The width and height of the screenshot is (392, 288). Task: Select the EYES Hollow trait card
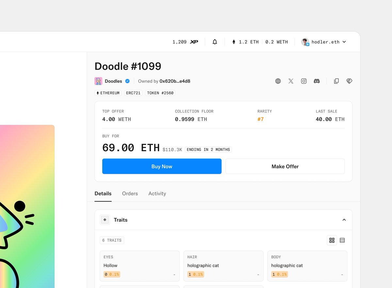[139, 266]
